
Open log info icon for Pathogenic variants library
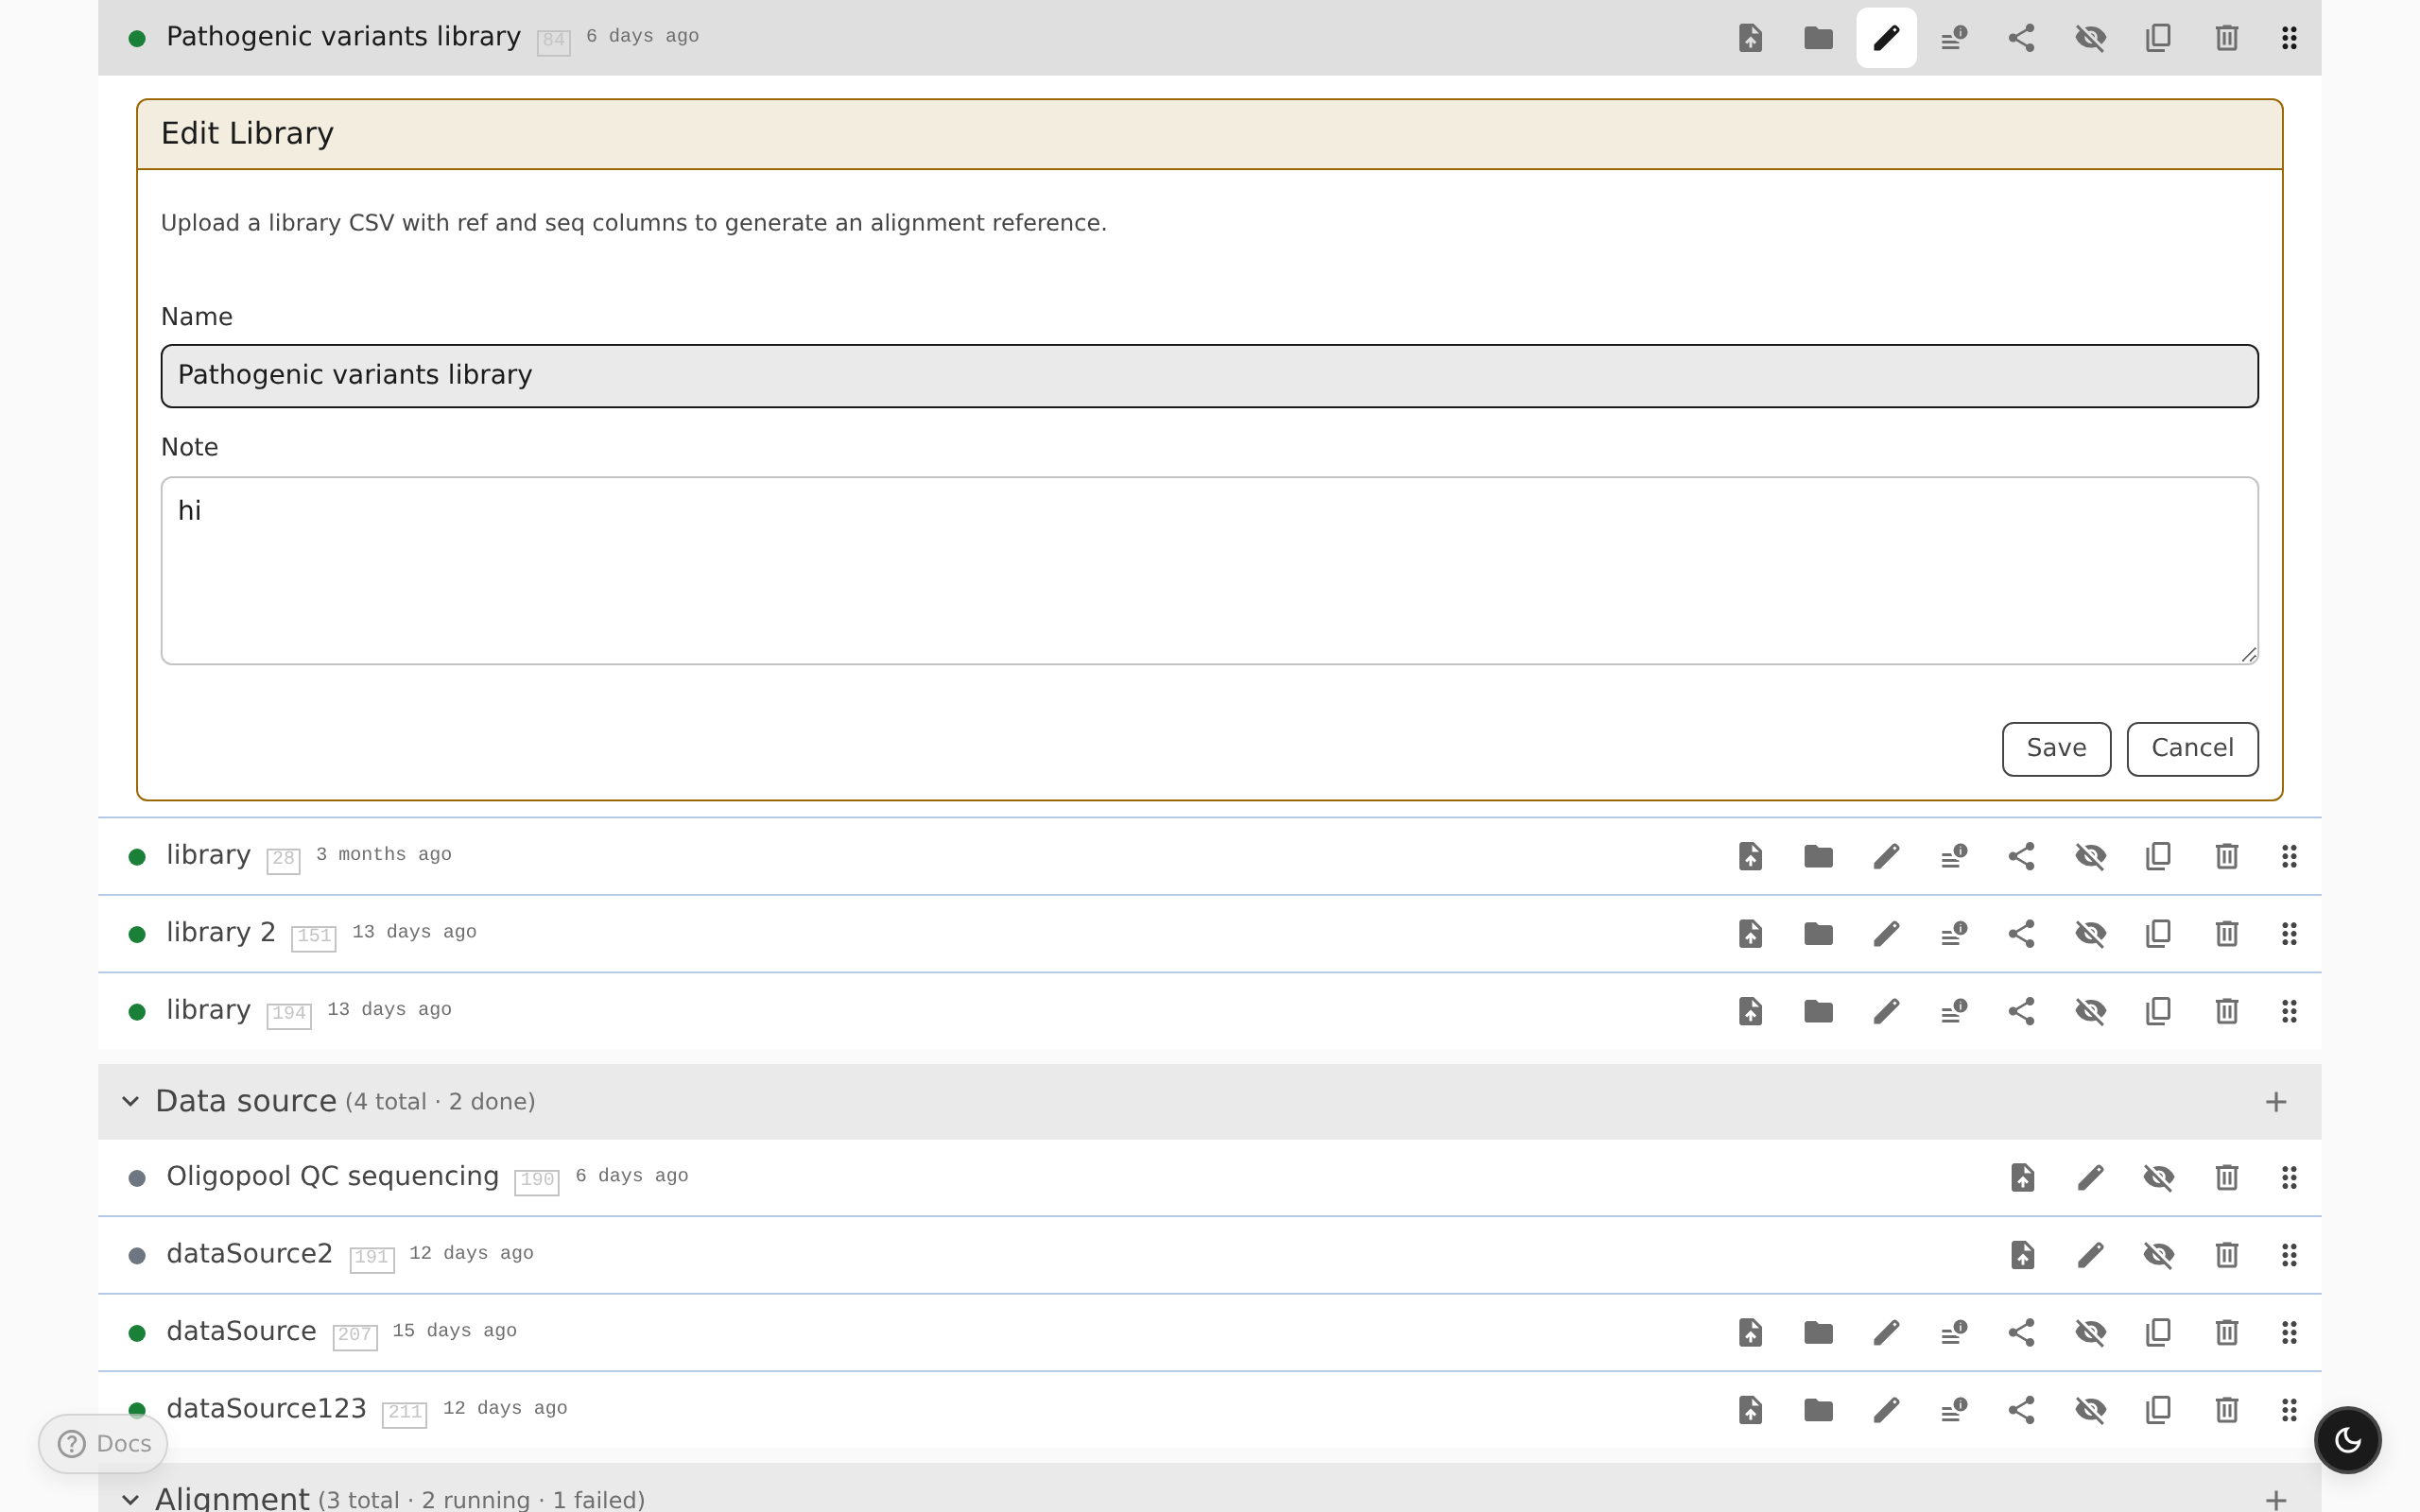(x=1954, y=38)
